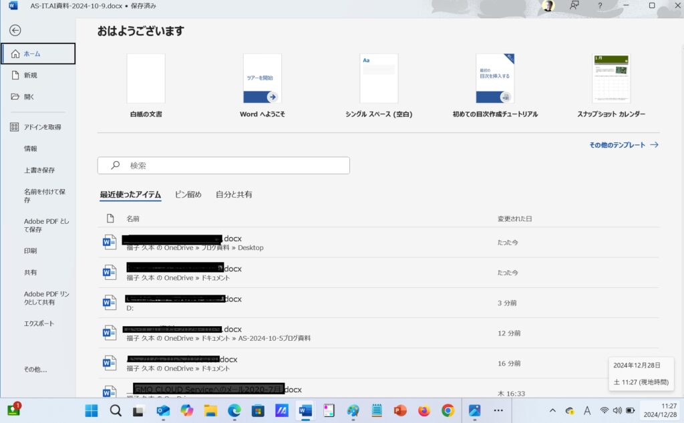
Task: Launch PowerPoint from the taskbar
Action: (x=400, y=411)
